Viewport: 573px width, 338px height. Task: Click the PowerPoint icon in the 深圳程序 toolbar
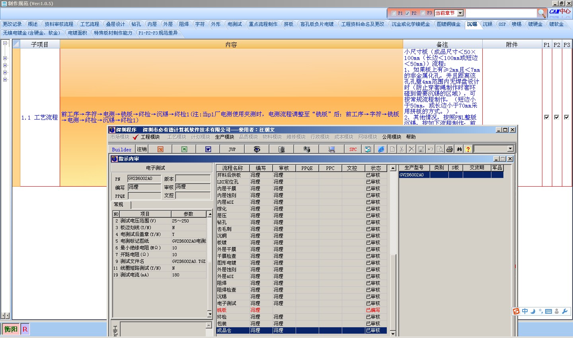(x=160, y=149)
